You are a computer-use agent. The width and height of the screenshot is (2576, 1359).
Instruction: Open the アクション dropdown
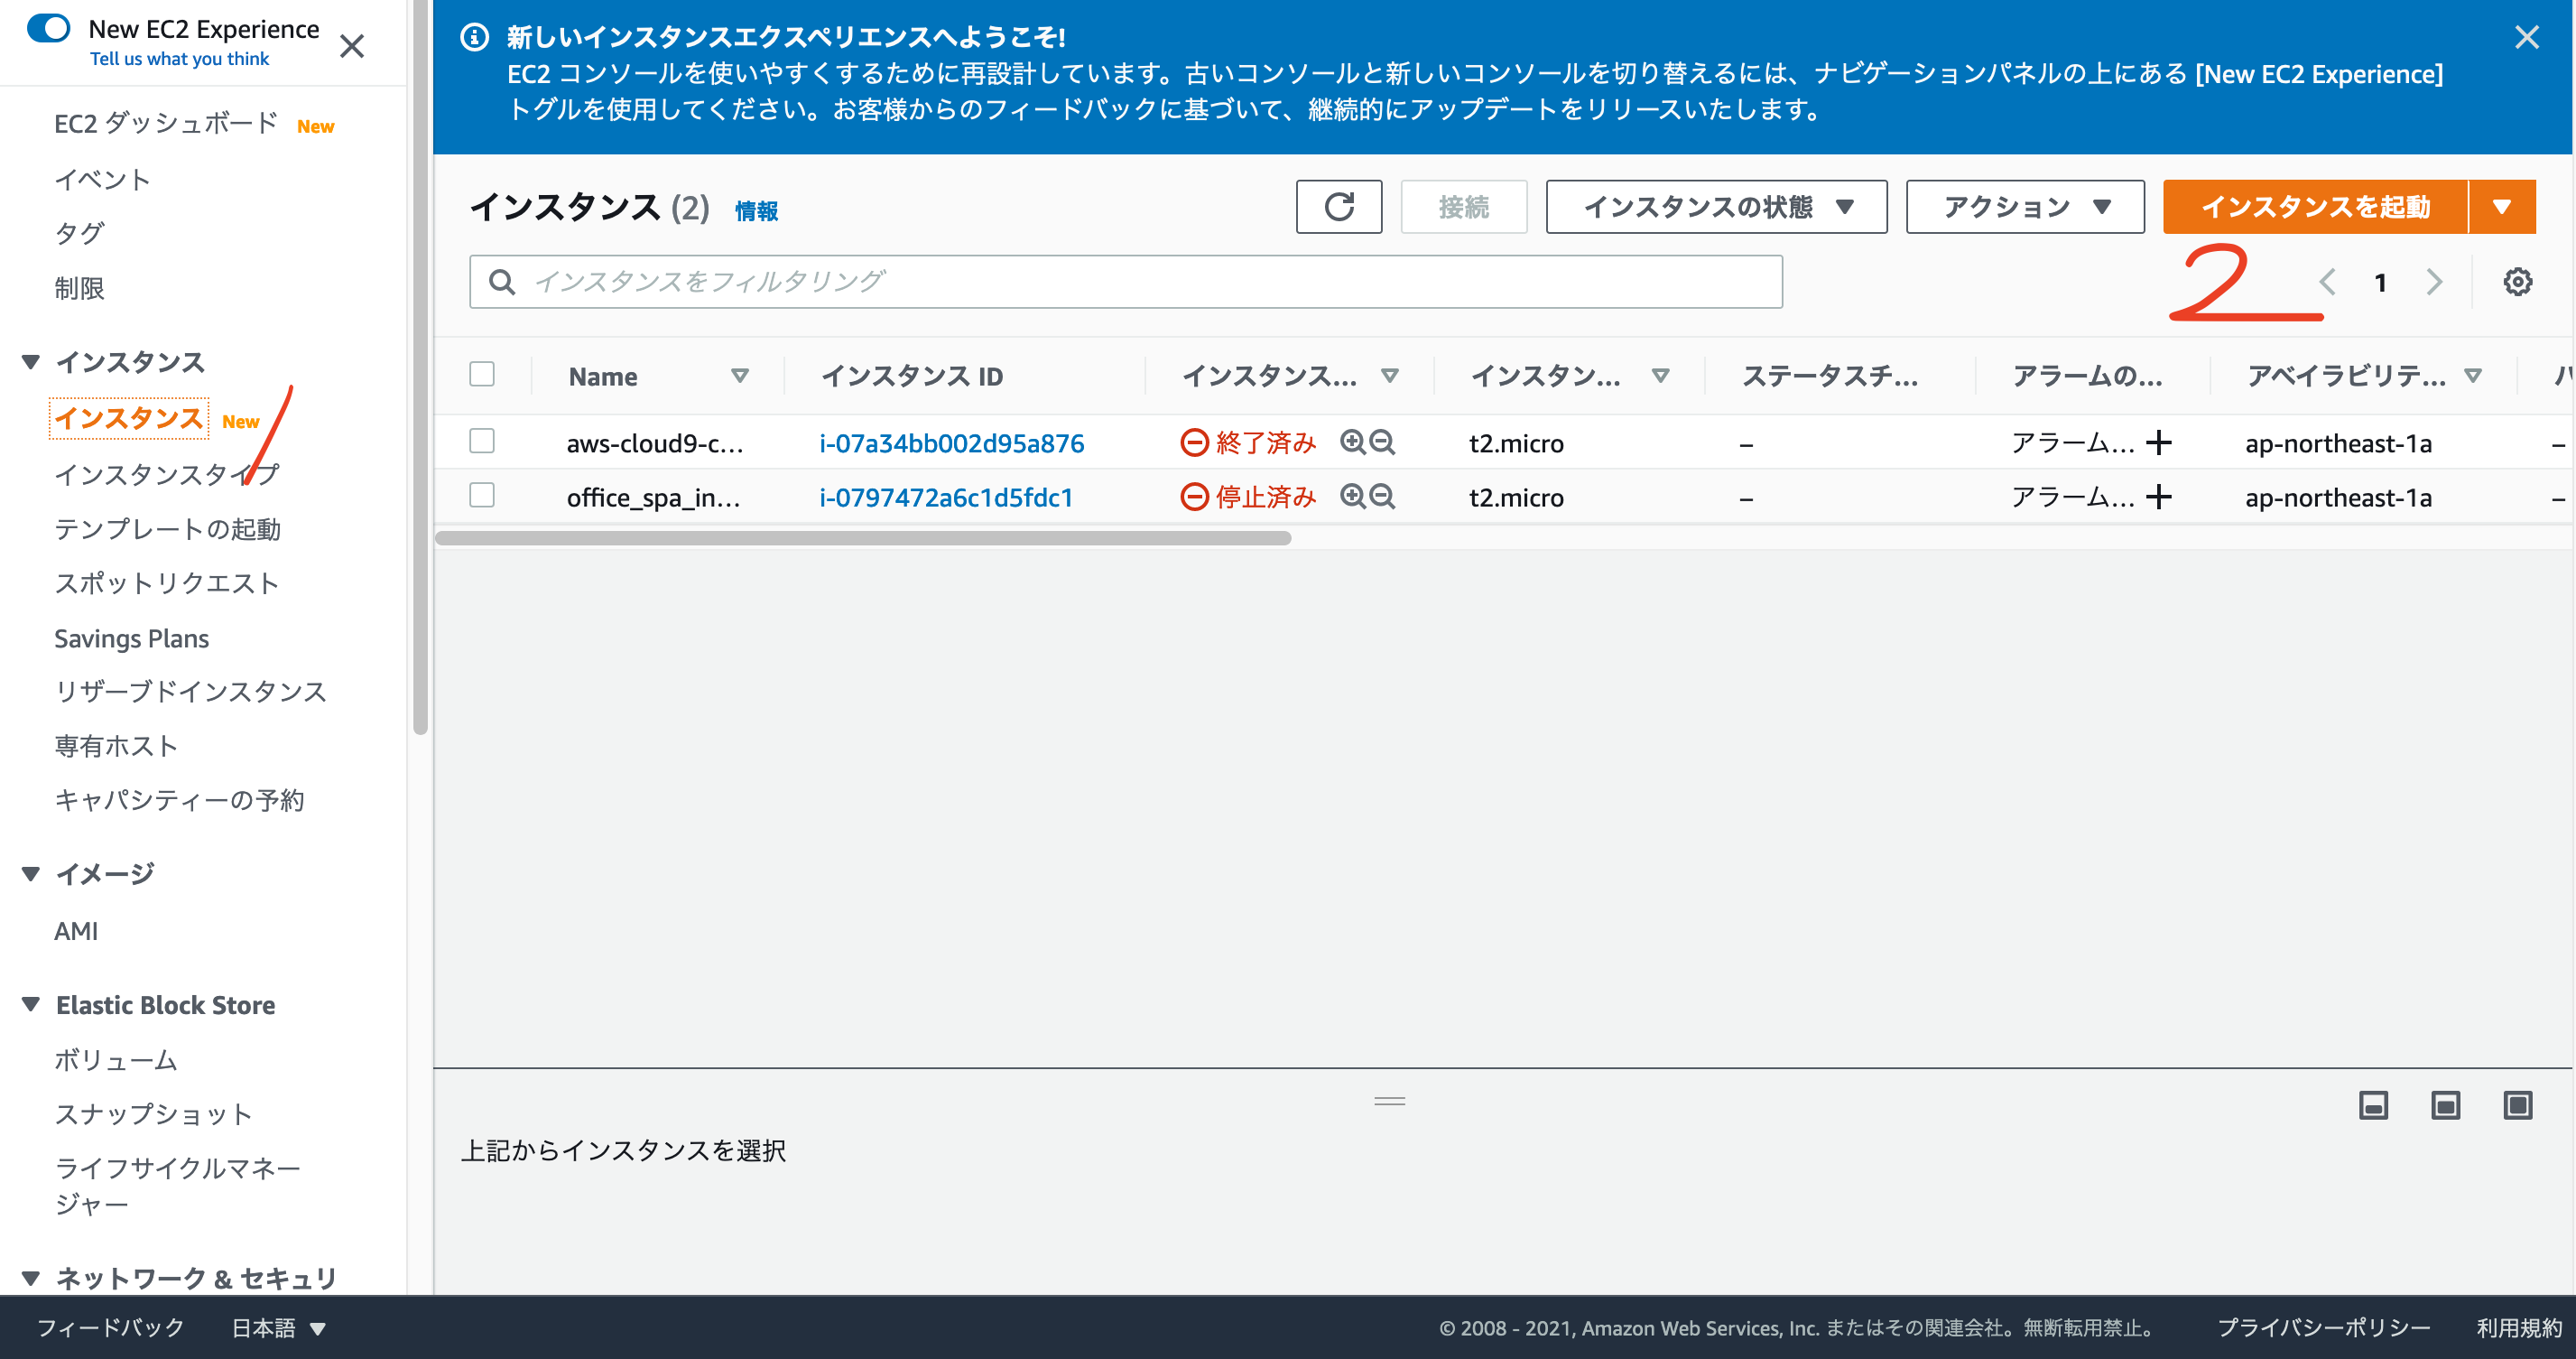pyautogui.click(x=2024, y=206)
